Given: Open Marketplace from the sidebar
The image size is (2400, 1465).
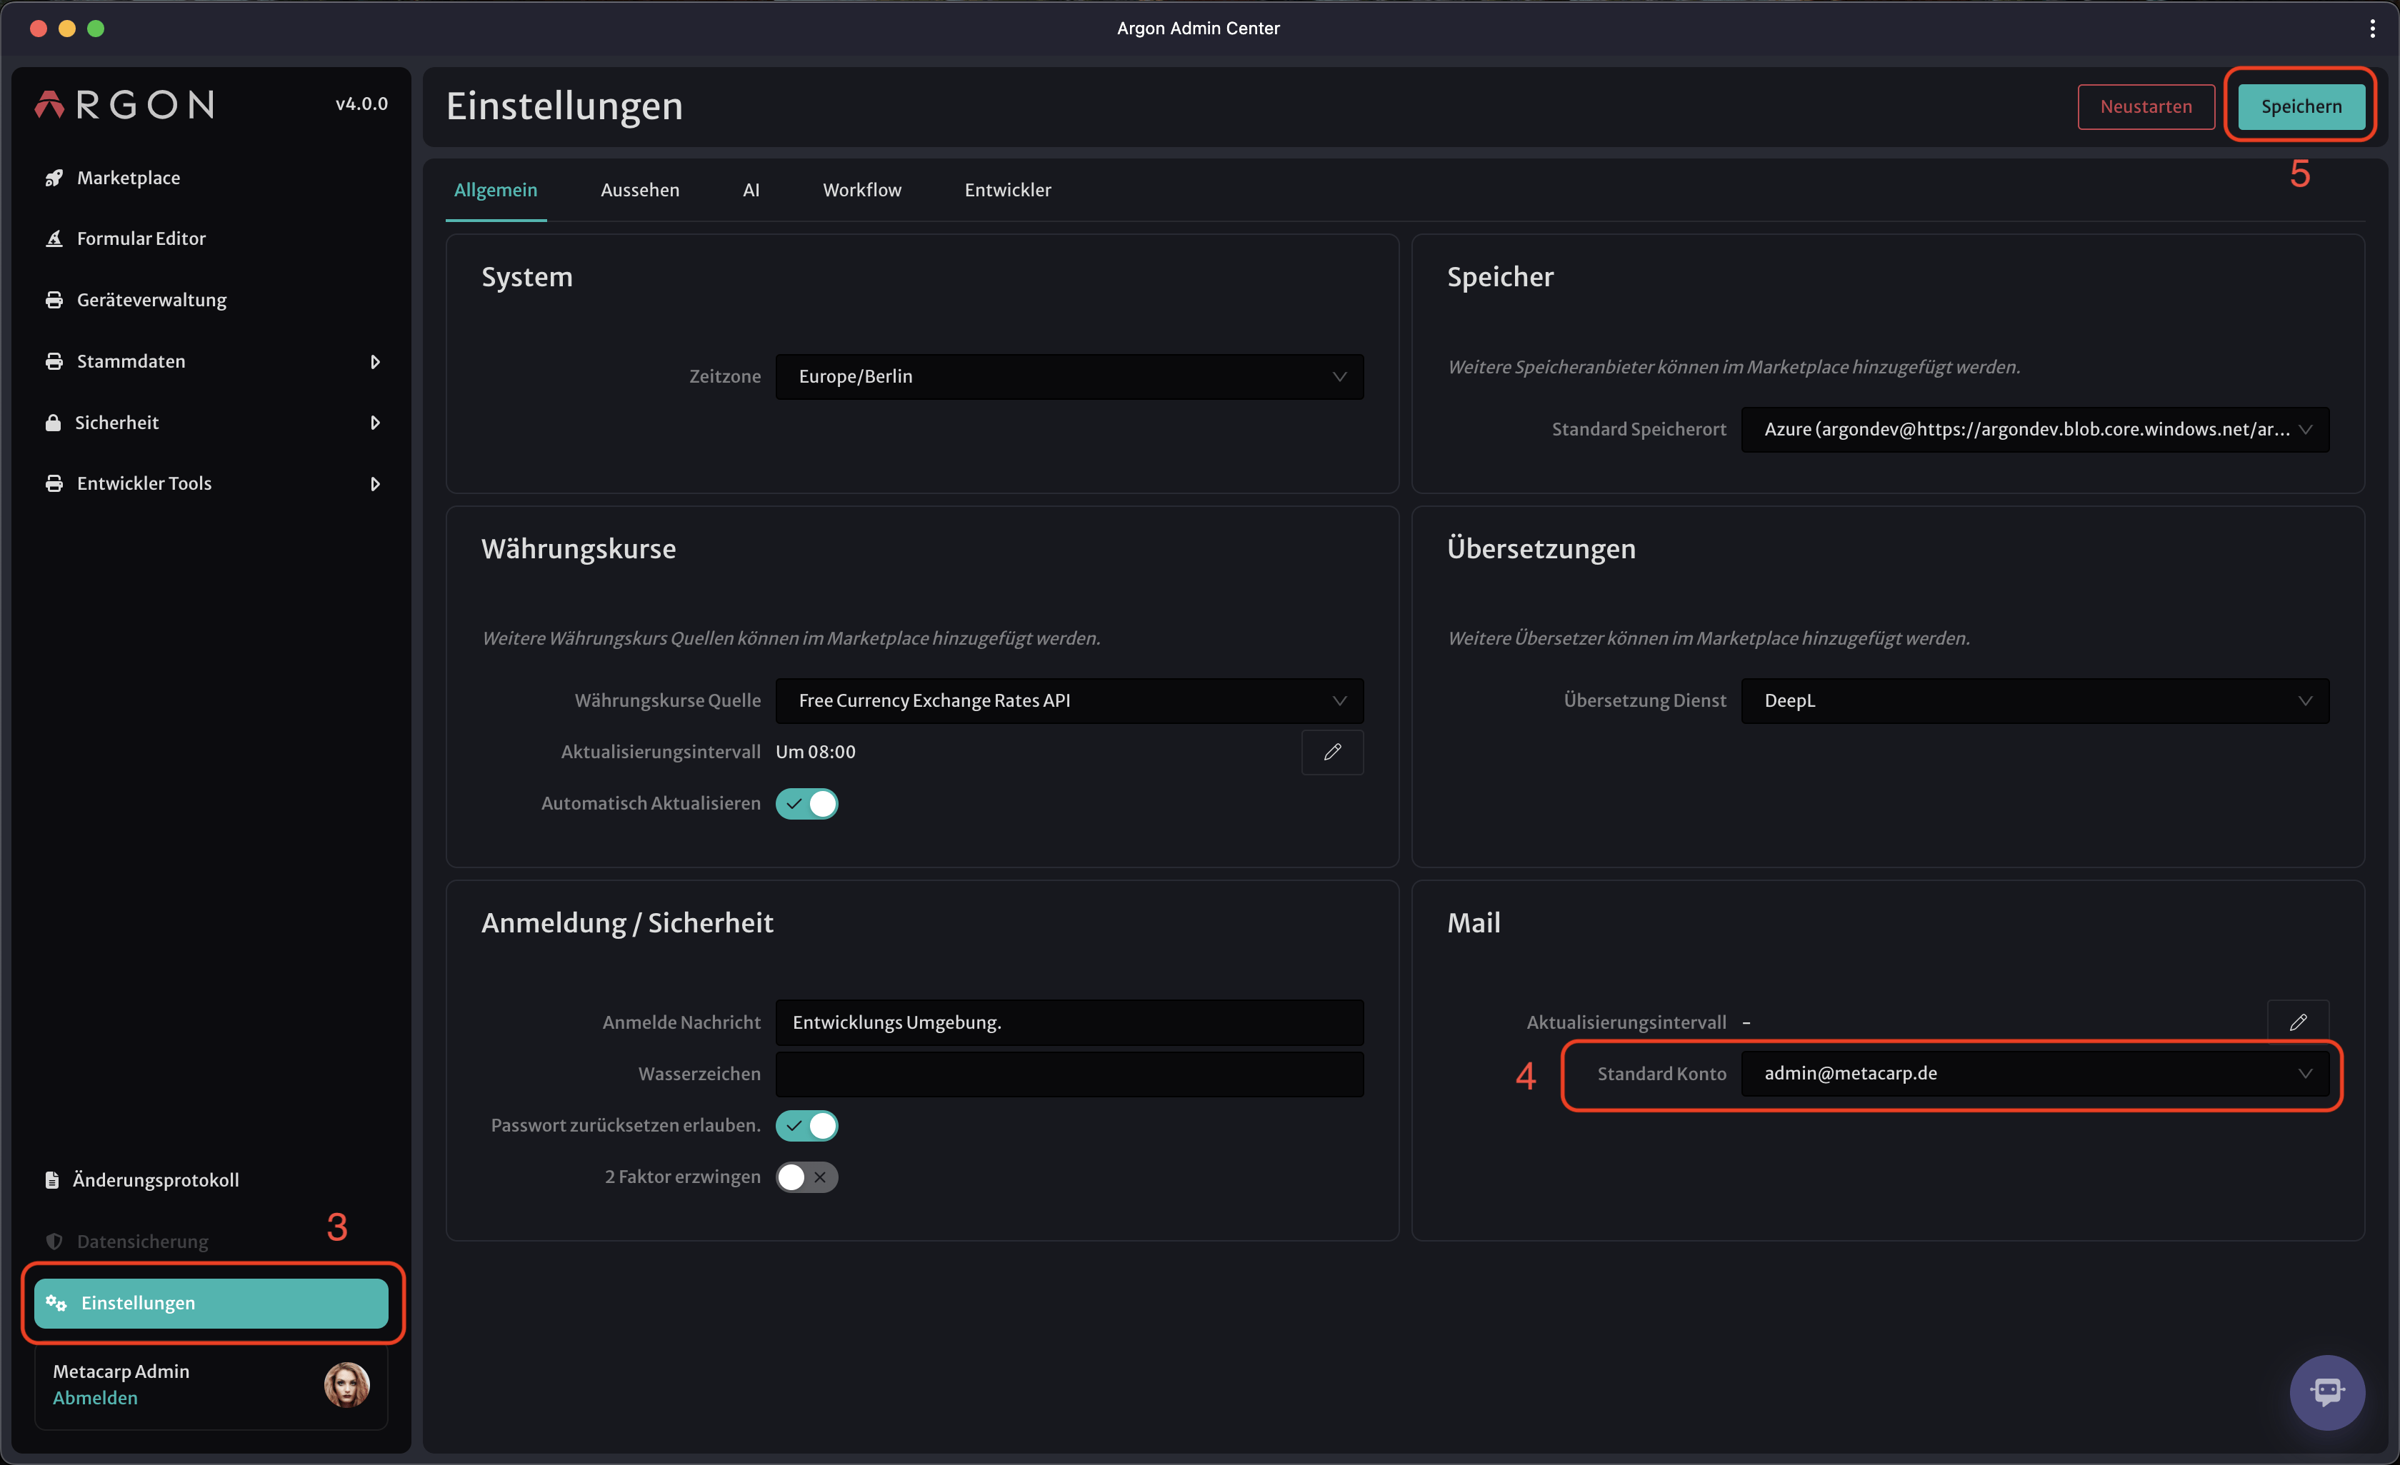Looking at the screenshot, I should pos(211,178).
